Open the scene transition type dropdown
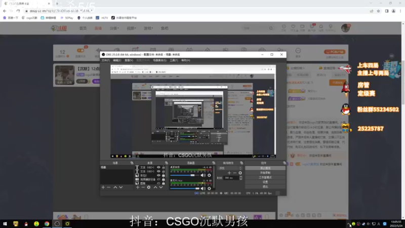This screenshot has height=228, width=405. click(x=229, y=168)
